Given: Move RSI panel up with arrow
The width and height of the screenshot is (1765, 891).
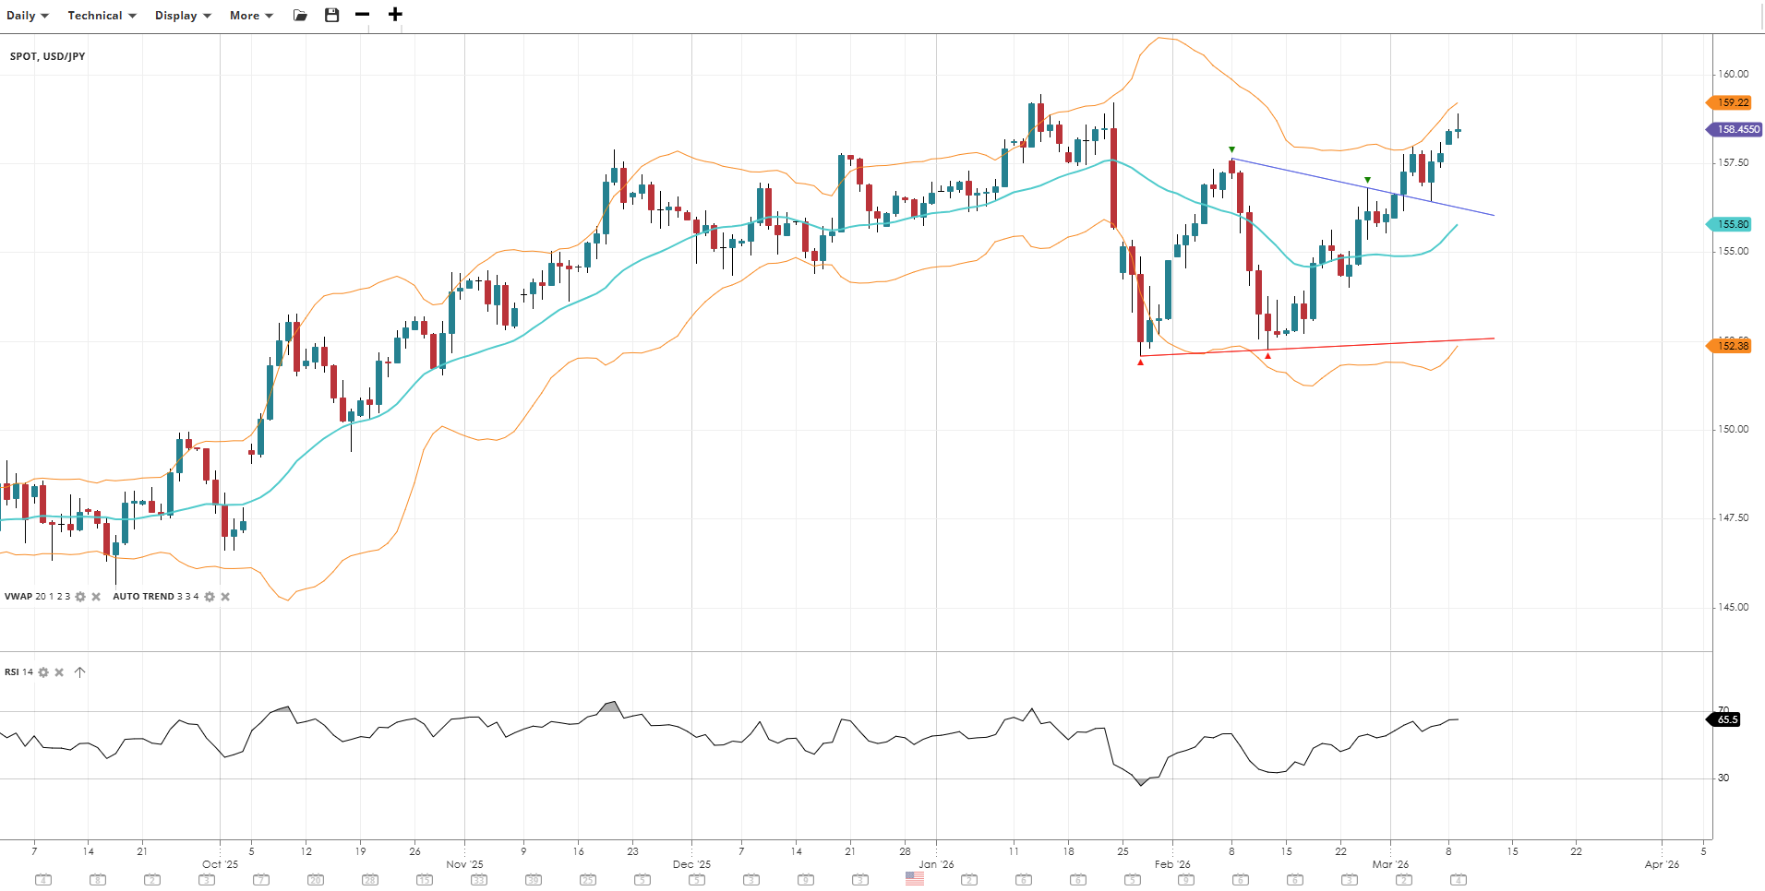Looking at the screenshot, I should [x=80, y=672].
